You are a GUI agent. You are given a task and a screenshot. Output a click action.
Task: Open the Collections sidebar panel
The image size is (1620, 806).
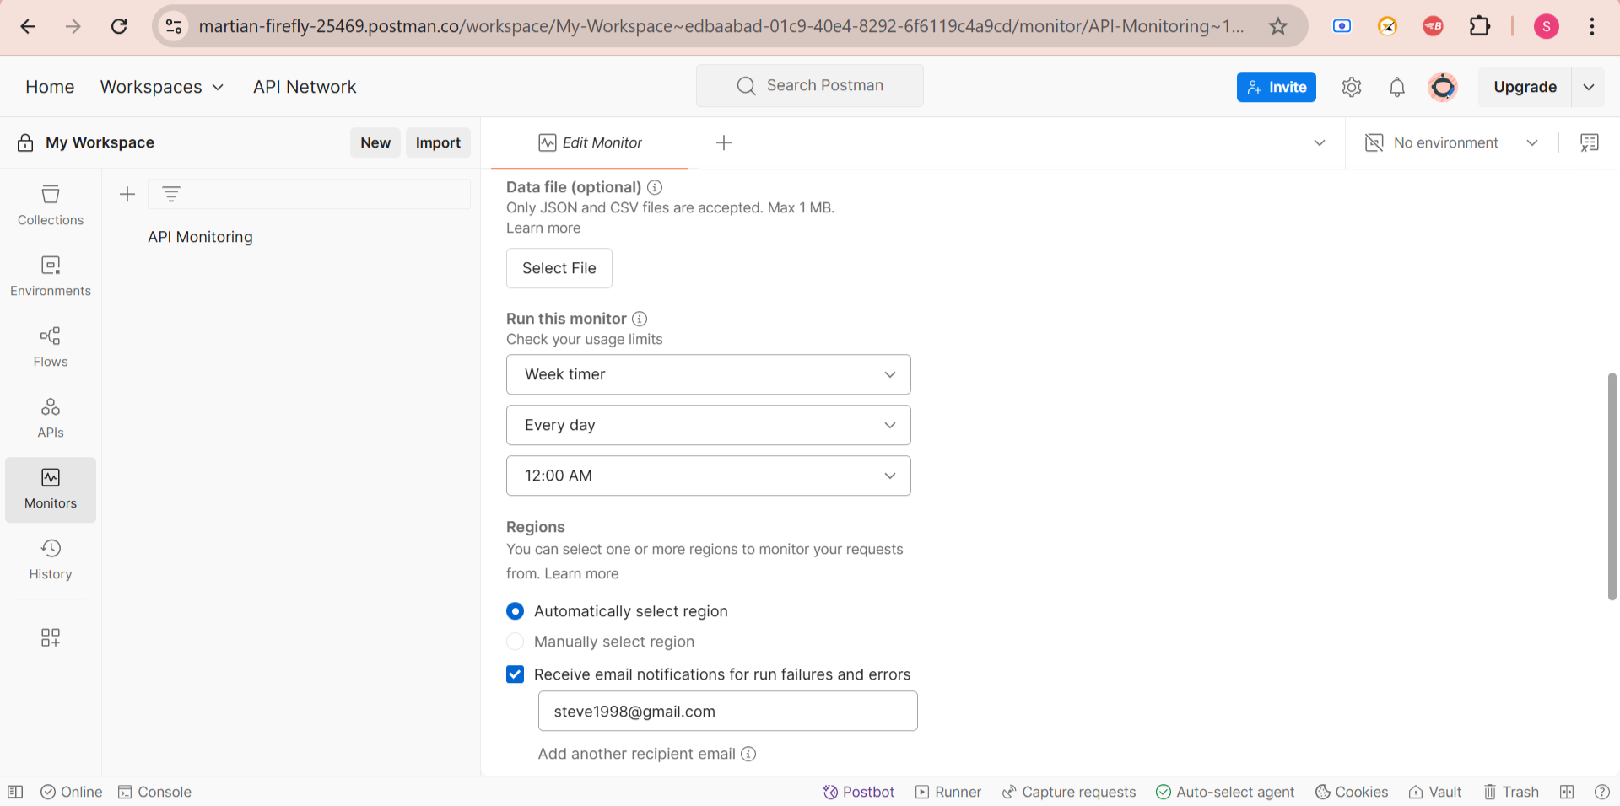coord(51,206)
